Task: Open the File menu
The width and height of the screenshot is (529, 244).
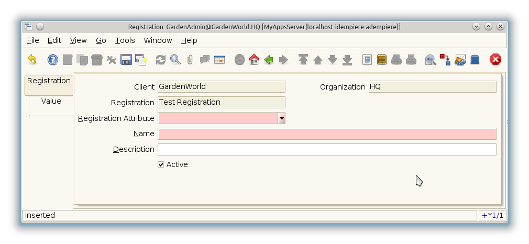Action: coord(33,40)
